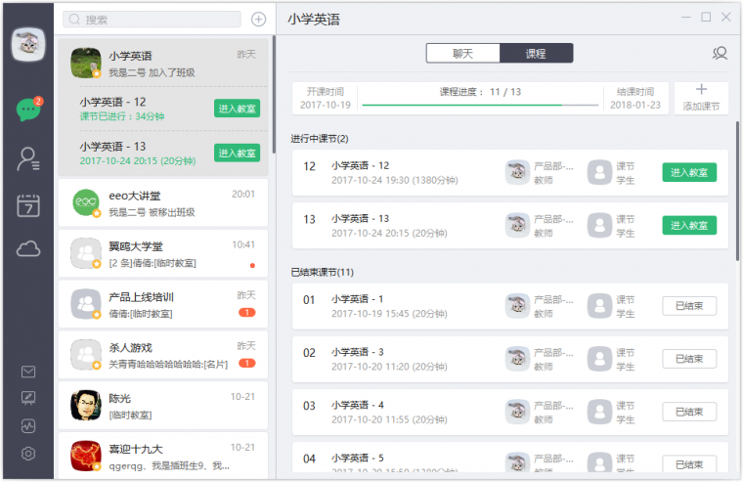The image size is (743, 482).
Task: Open the eeo大讲堂 conversation
Action: 162,202
